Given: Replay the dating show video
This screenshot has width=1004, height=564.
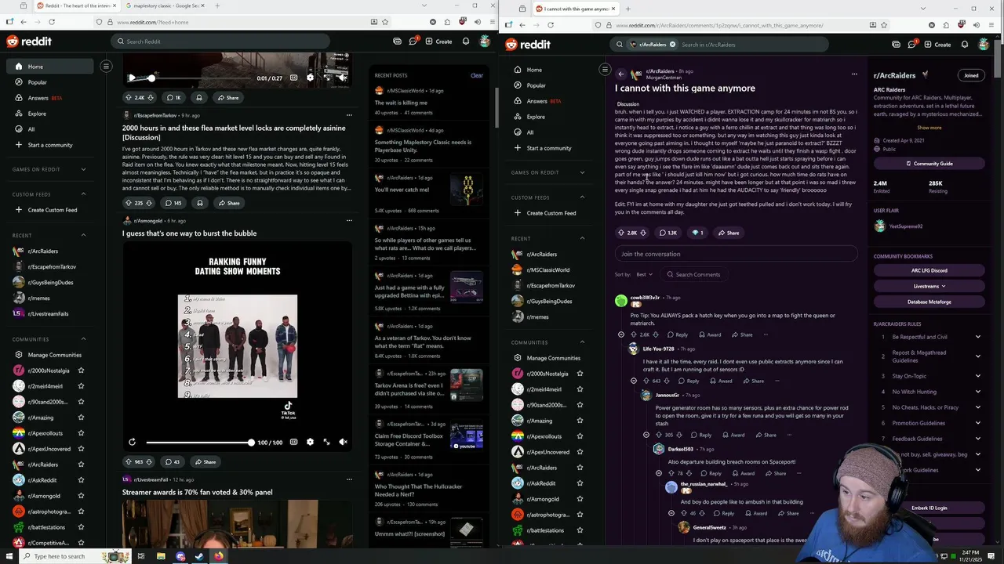Looking at the screenshot, I should [132, 443].
